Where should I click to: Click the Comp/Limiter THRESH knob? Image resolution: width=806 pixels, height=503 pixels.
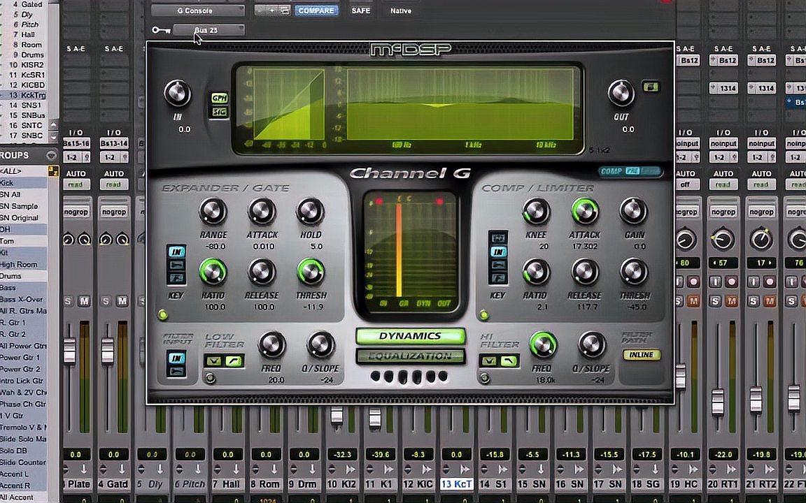634,272
